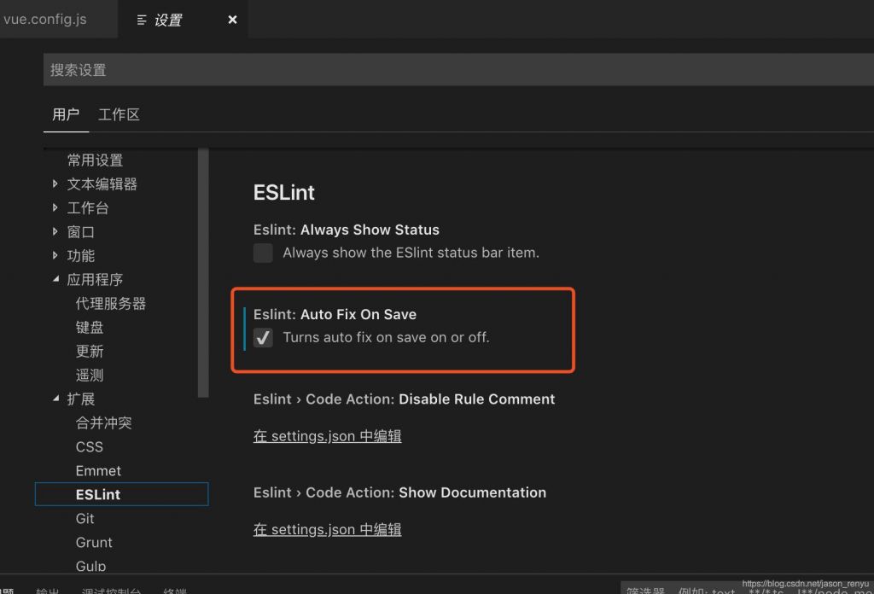This screenshot has height=594, width=874.
Task: Enable the Always Show Status checkbox
Action: 263,253
